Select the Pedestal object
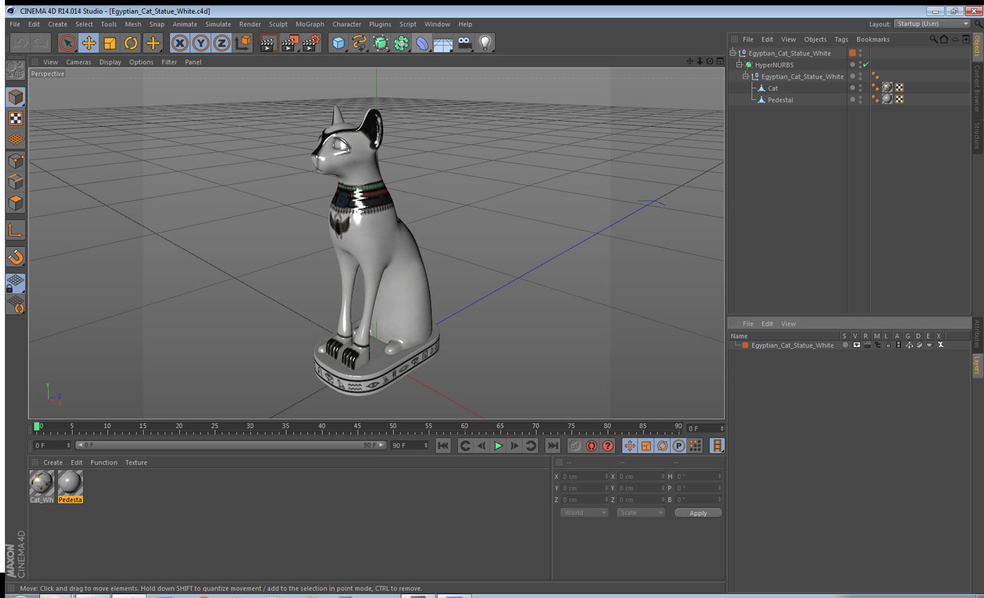This screenshot has width=984, height=598. (x=780, y=100)
